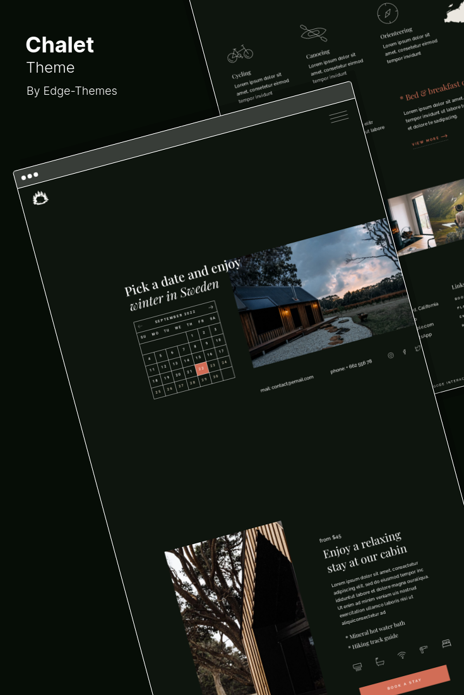Click the hair dryer amenity icon
The width and height of the screenshot is (464, 695).
pyautogui.click(x=423, y=650)
